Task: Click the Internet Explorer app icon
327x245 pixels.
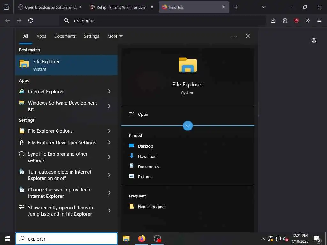Action: click(22, 91)
